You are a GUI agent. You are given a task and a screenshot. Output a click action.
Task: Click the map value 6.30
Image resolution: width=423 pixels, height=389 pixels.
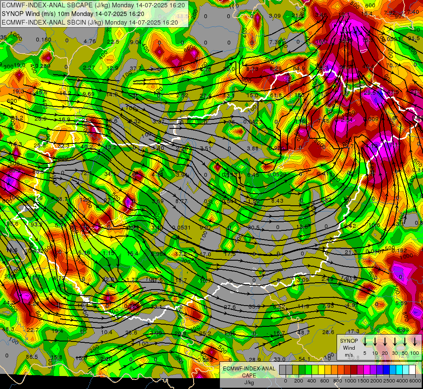(x=403, y=330)
